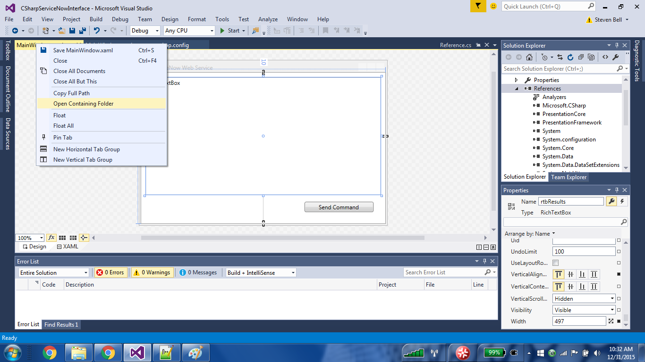This screenshot has height=362, width=645.
Task: Show event handlers lightning bolt in Properties
Action: pyautogui.click(x=622, y=201)
